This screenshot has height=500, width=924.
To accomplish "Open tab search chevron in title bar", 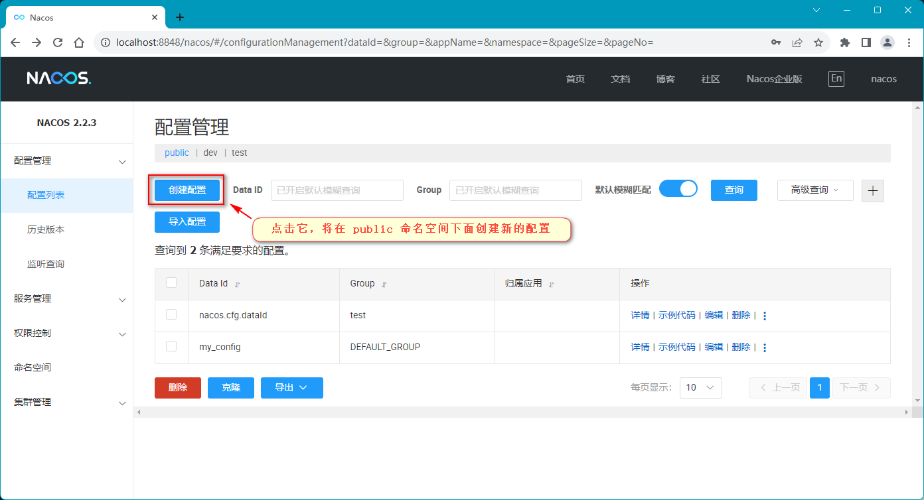I will pyautogui.click(x=816, y=10).
